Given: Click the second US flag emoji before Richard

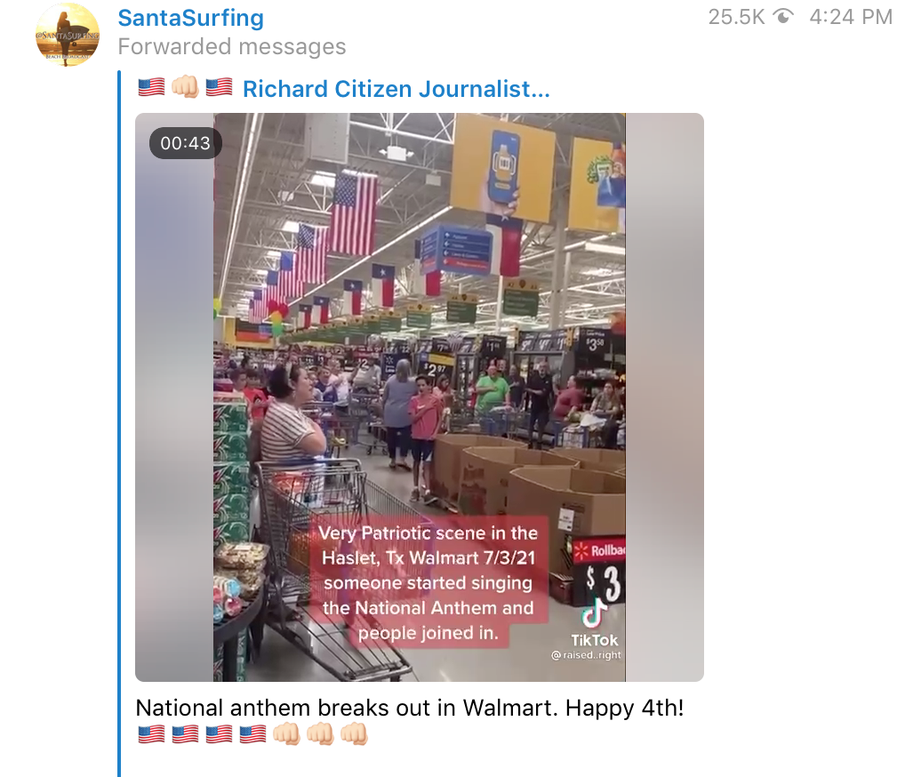Looking at the screenshot, I should pyautogui.click(x=219, y=88).
